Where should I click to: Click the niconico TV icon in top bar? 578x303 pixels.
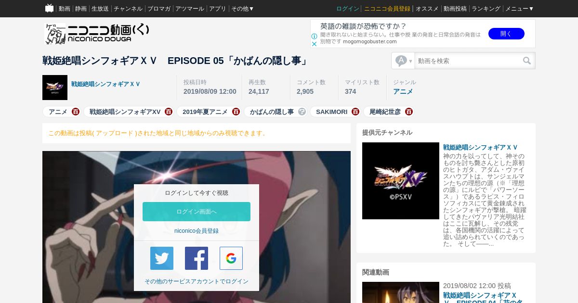click(x=49, y=8)
